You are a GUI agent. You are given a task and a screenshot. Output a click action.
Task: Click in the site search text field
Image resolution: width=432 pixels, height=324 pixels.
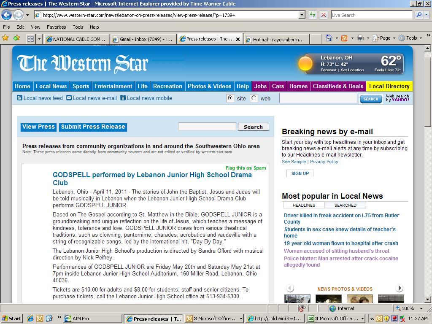[x=318, y=98]
